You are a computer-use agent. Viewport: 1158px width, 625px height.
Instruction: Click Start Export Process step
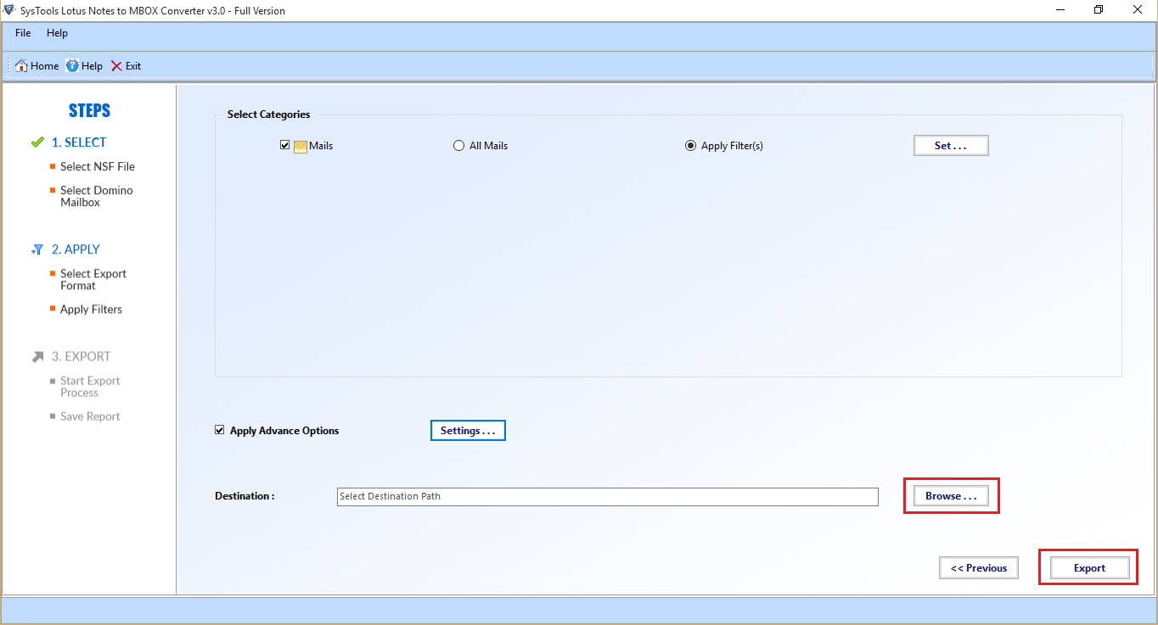(x=90, y=386)
